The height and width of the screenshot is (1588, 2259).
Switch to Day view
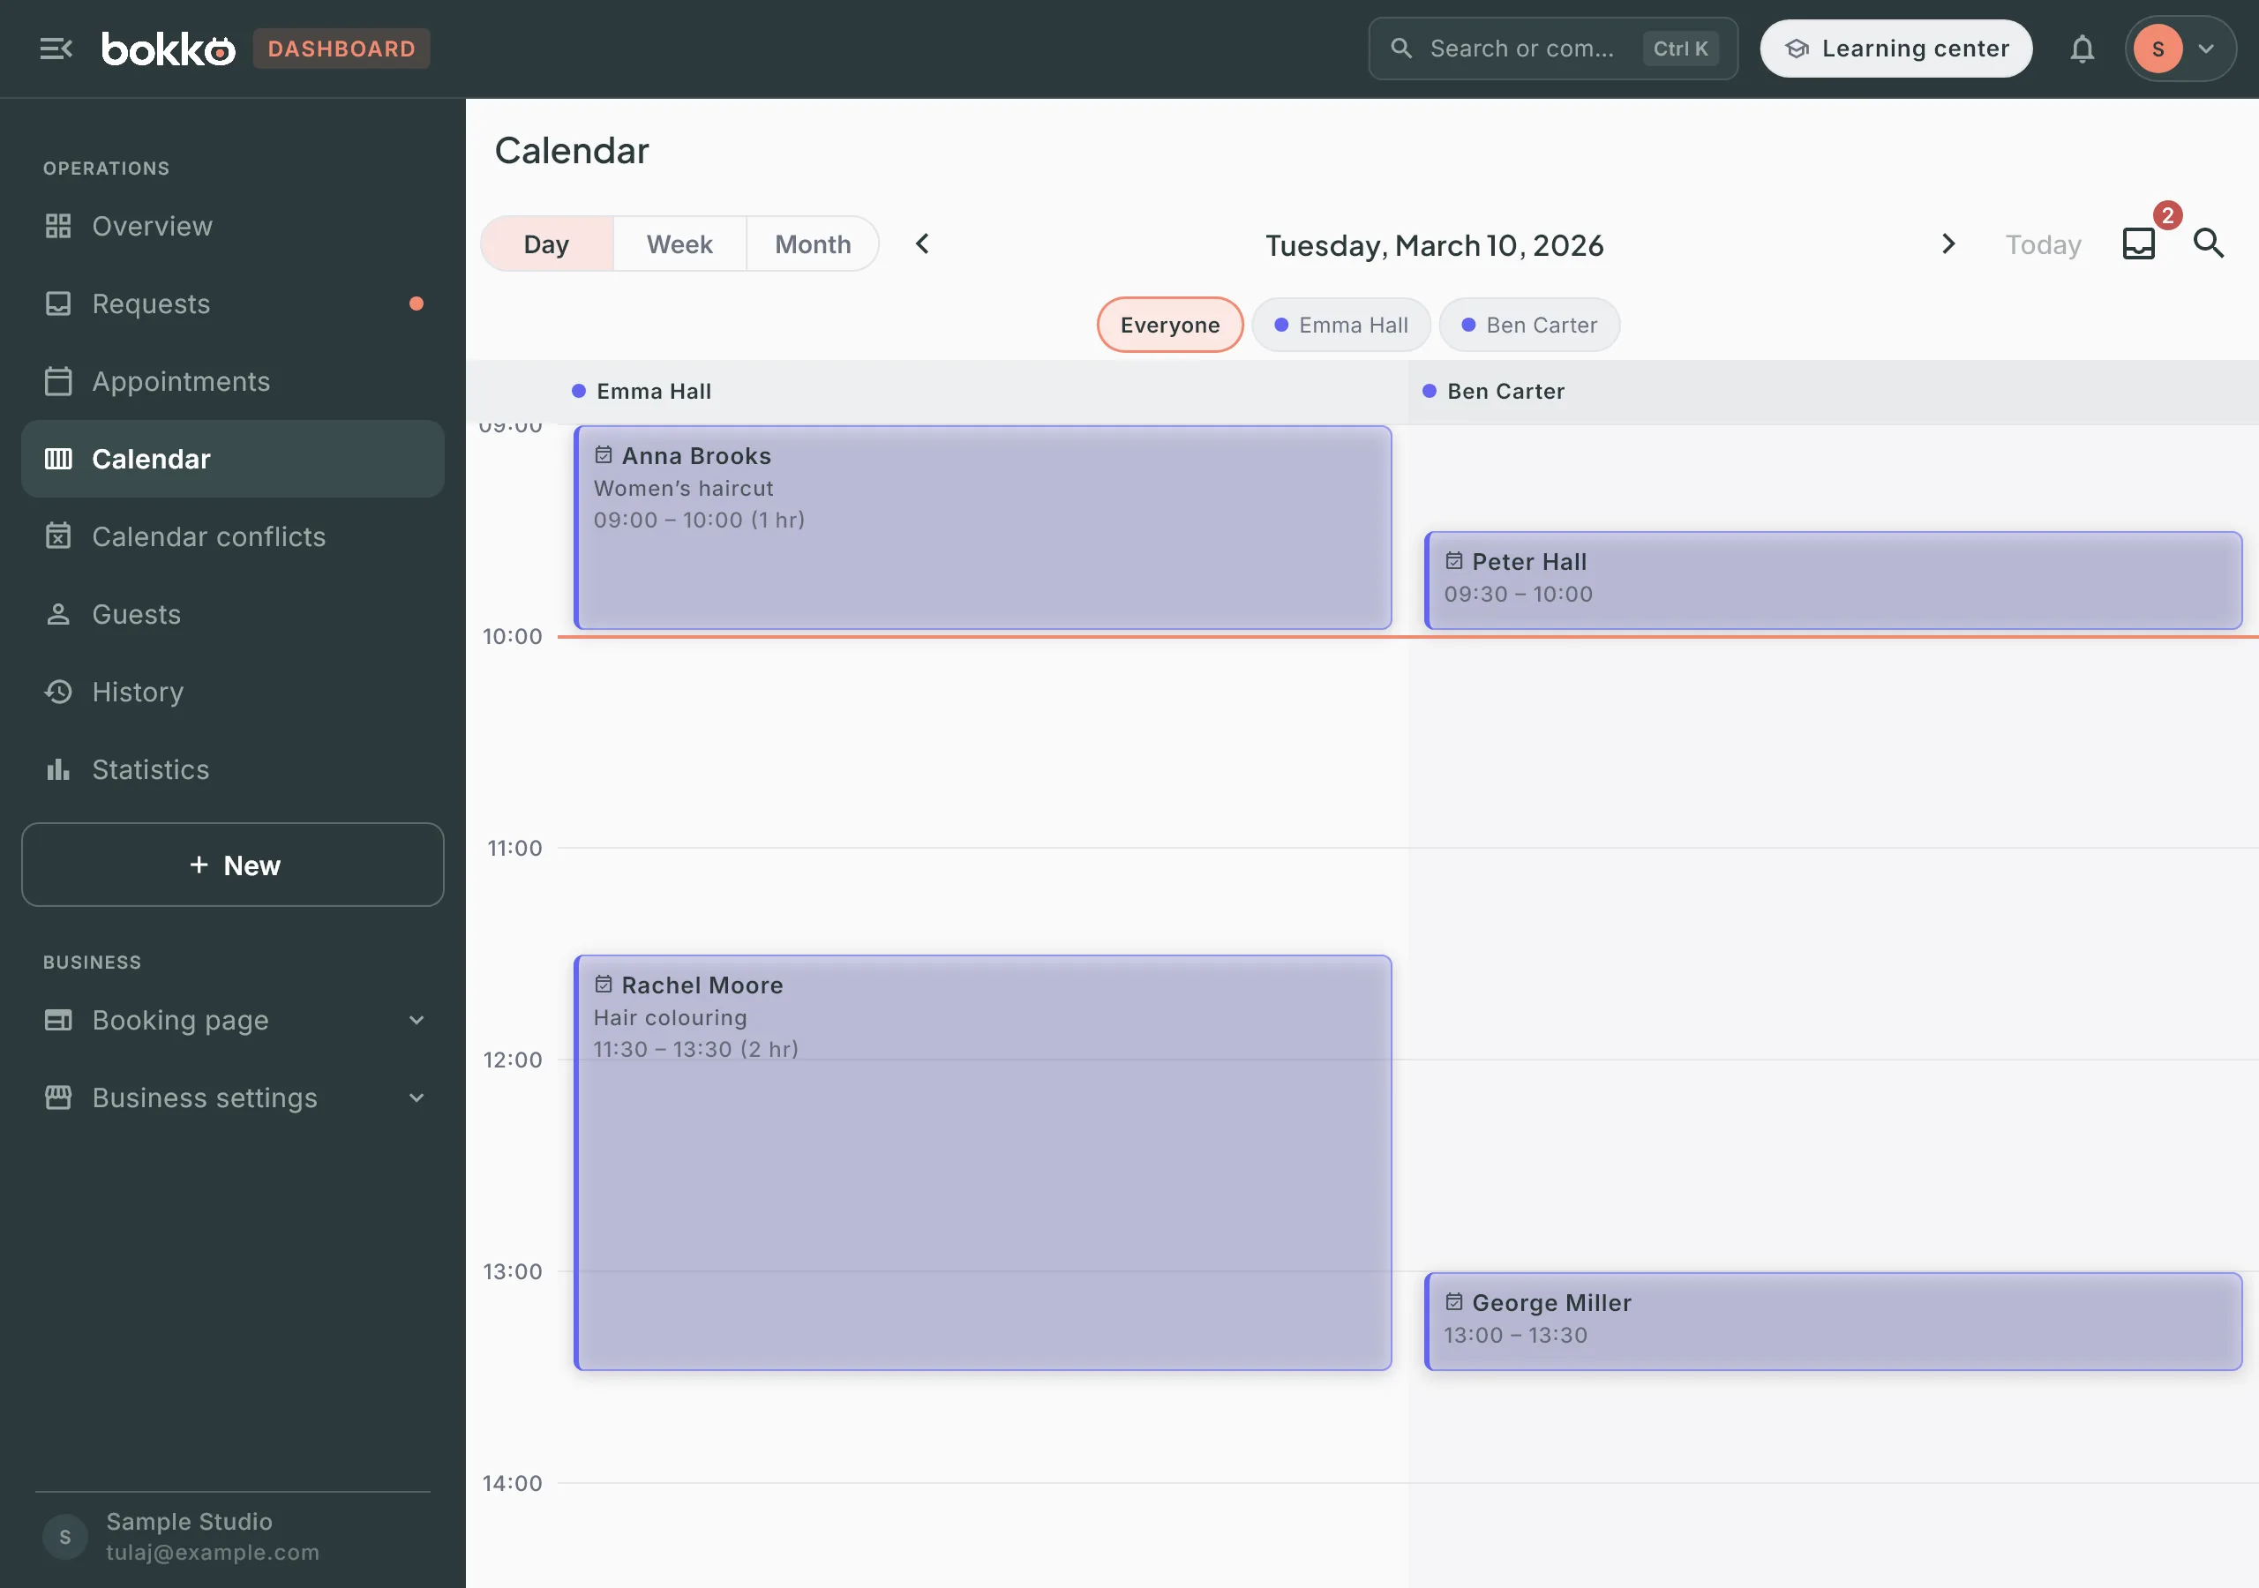pyautogui.click(x=546, y=244)
